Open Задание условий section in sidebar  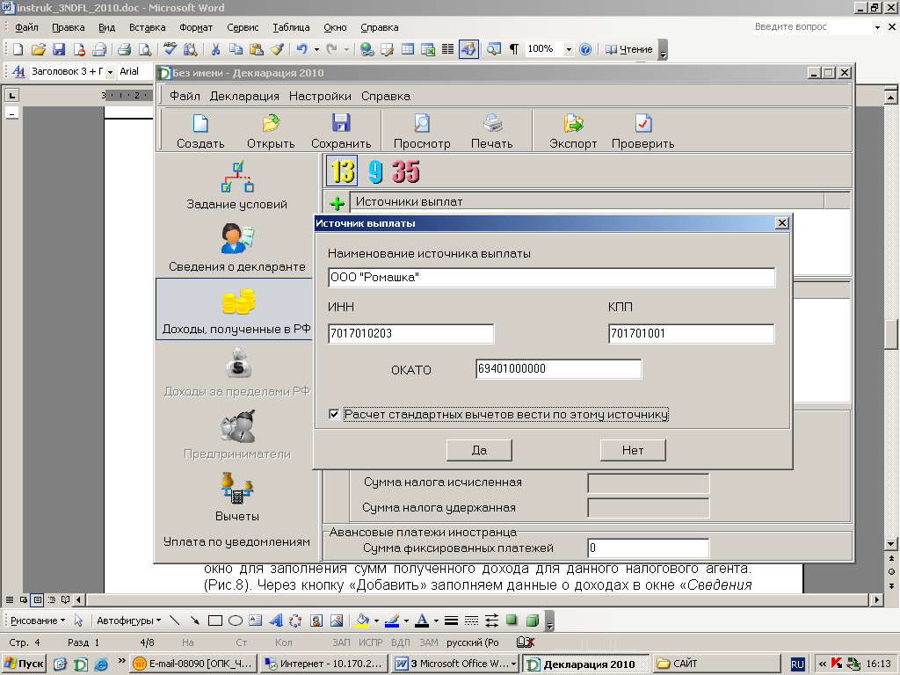click(236, 186)
